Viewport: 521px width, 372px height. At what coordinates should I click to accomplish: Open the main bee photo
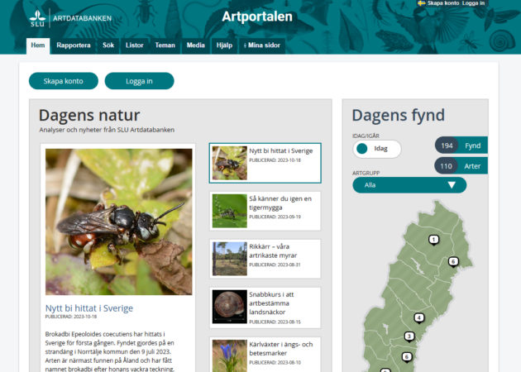pyautogui.click(x=118, y=222)
